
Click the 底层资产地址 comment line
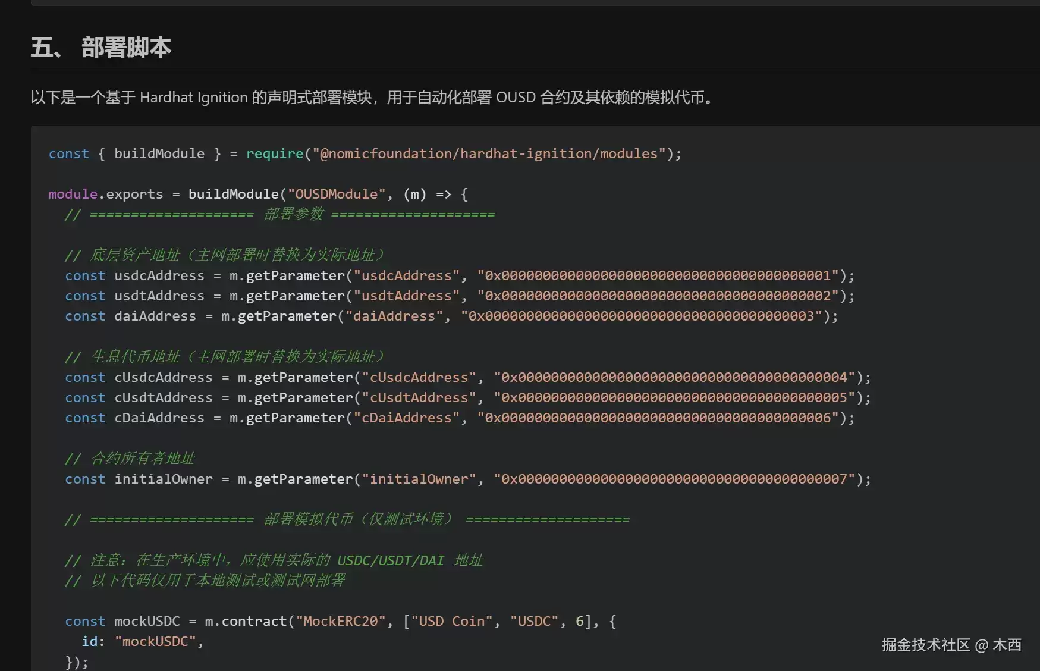(x=225, y=255)
